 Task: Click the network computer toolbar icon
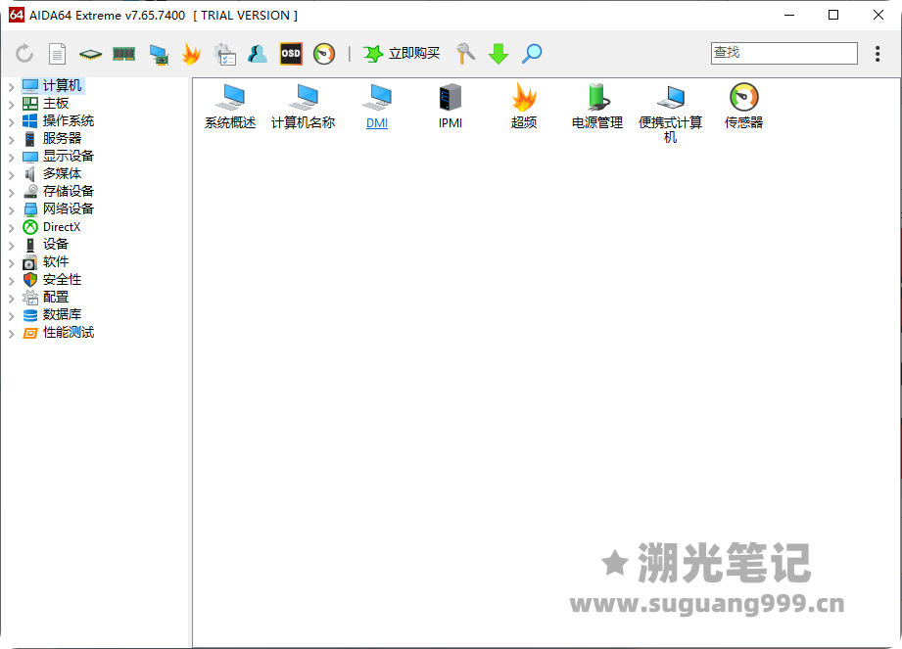[x=159, y=54]
